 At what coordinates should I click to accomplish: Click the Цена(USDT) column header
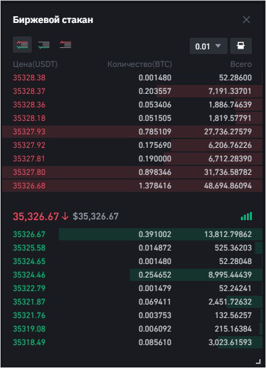click(35, 64)
